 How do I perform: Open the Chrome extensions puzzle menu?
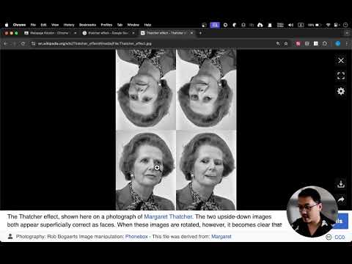click(325, 43)
